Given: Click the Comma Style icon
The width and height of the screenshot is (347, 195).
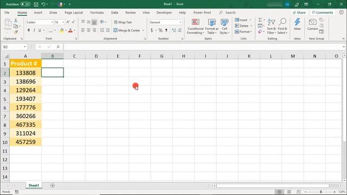Looking at the screenshot, I should [166, 30].
